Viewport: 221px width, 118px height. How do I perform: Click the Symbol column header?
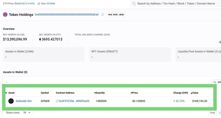[45, 93]
